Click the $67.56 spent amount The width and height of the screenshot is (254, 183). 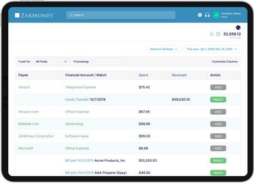[x=144, y=112]
